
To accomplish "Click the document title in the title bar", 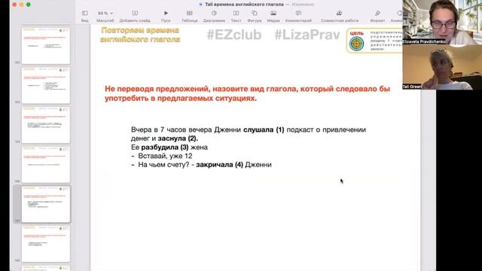I will tap(244, 5).
